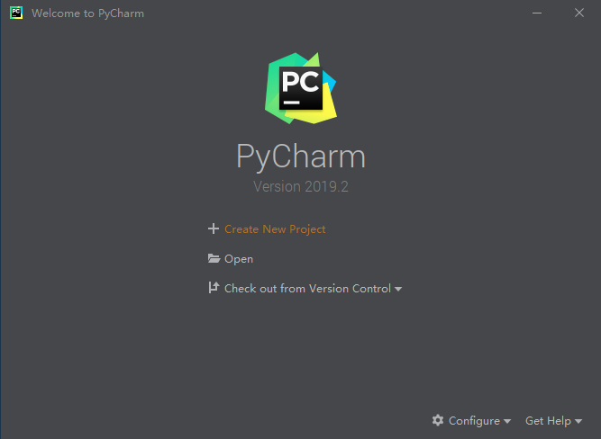The width and height of the screenshot is (601, 439).
Task: Click the open-folder icon next to Open
Action: [214, 259]
